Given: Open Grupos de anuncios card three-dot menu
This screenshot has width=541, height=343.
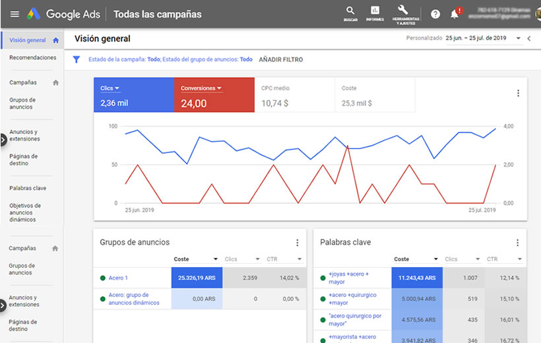Looking at the screenshot, I should point(297,243).
